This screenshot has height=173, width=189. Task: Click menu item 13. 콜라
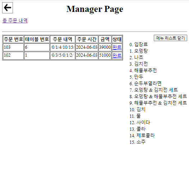click(137, 129)
